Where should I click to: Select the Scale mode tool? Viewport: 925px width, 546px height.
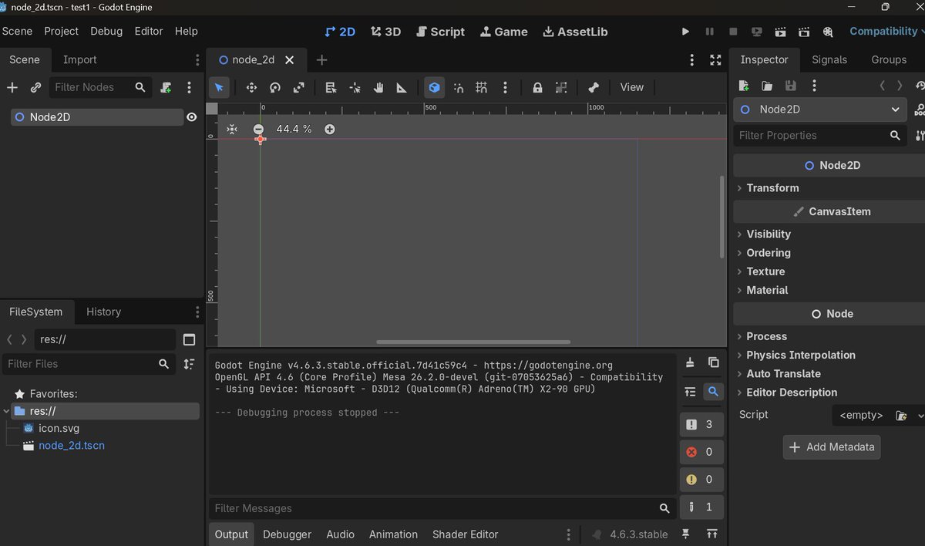click(299, 88)
